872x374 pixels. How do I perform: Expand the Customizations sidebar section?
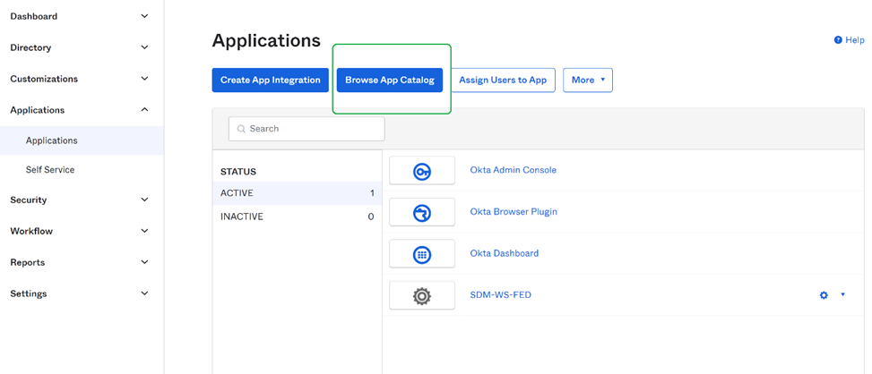(x=144, y=79)
